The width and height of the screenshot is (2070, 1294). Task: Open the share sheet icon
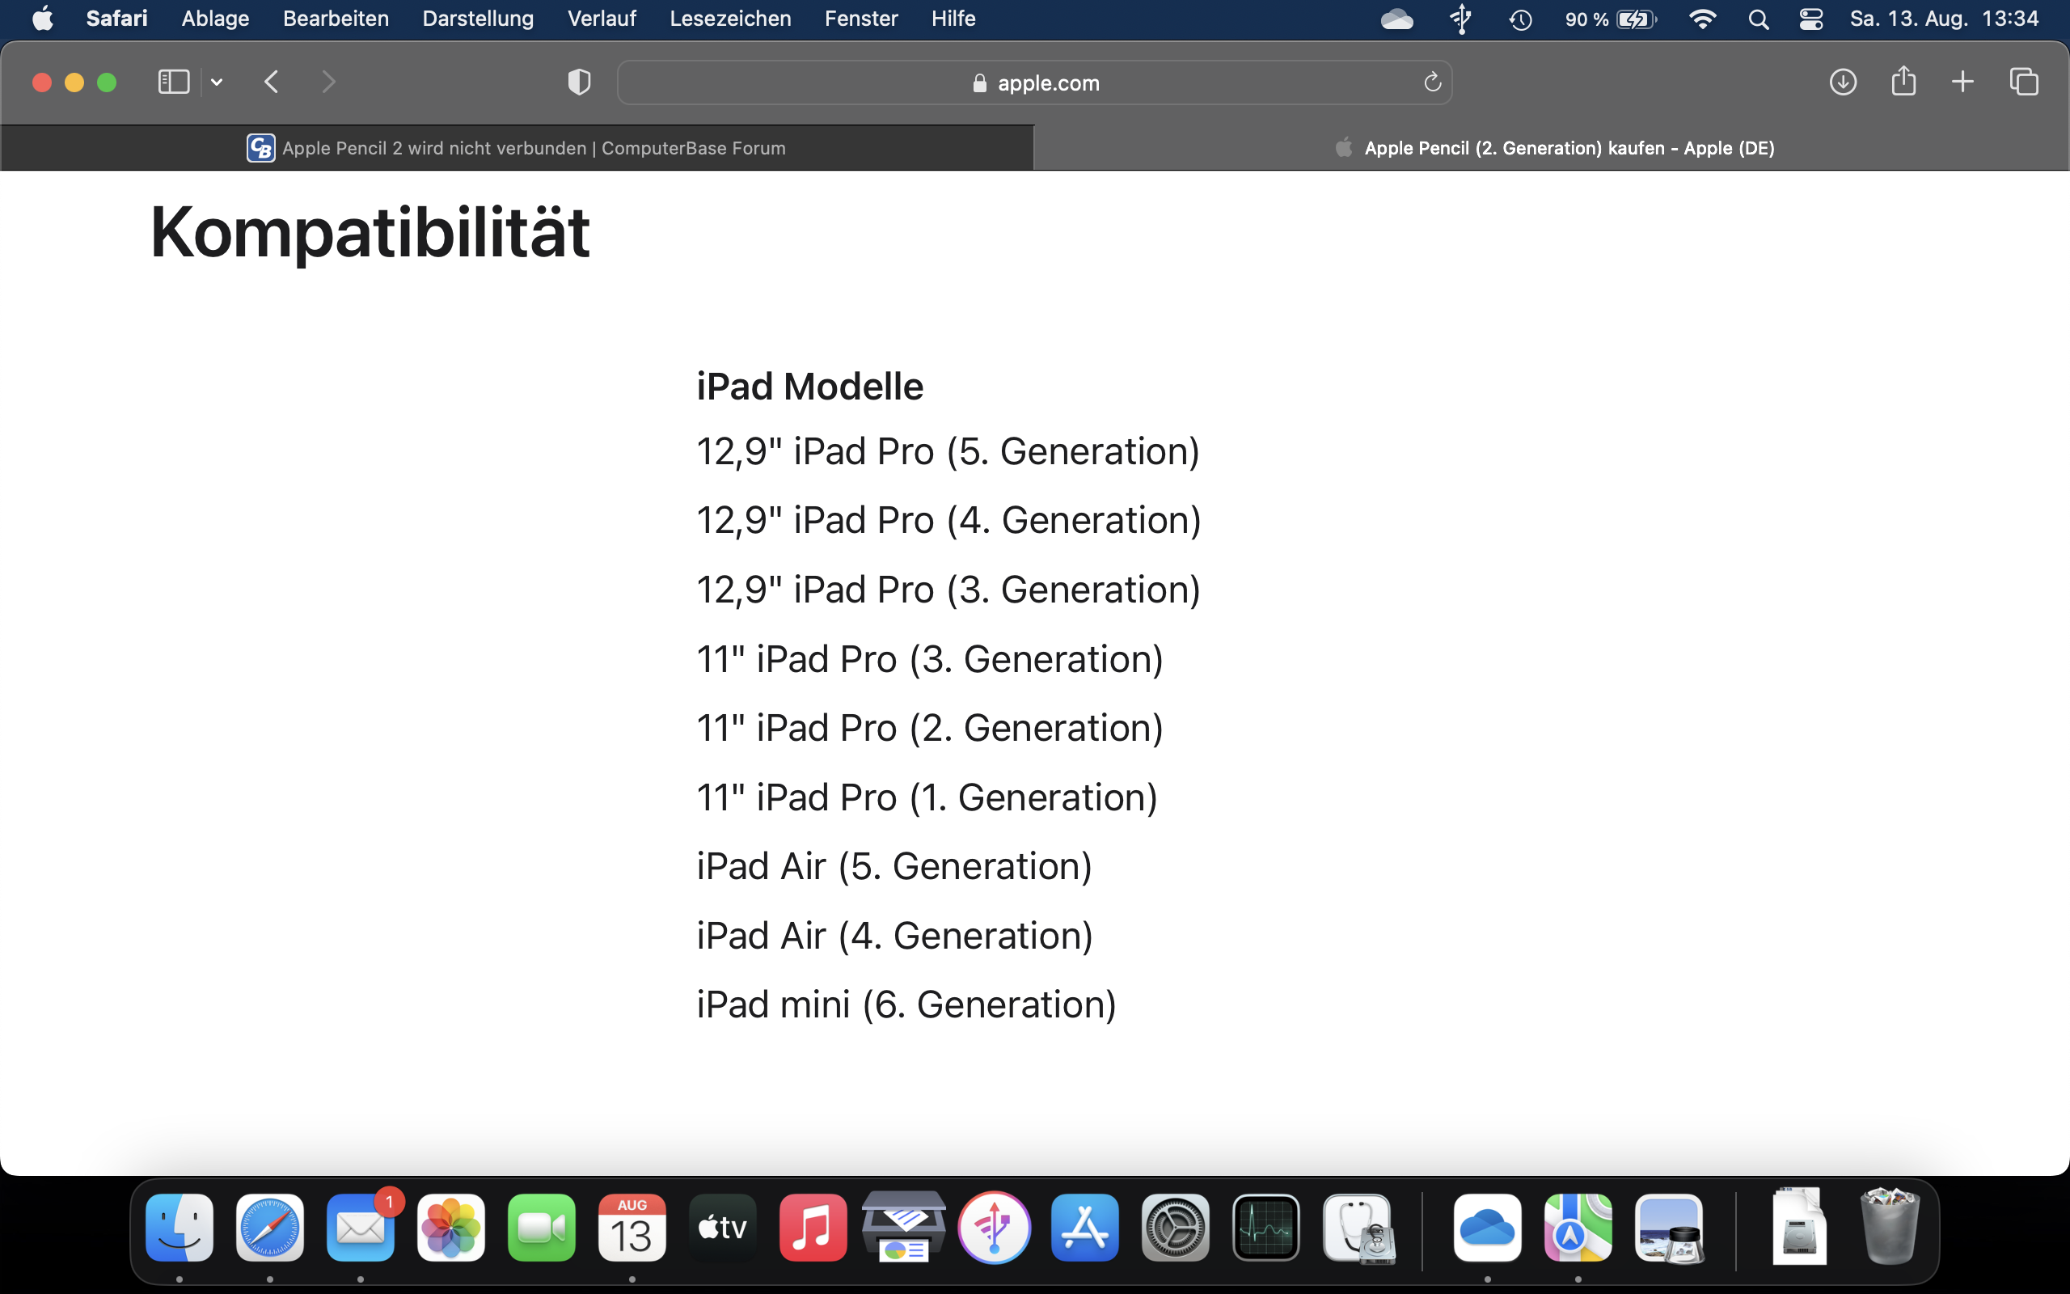[1903, 82]
